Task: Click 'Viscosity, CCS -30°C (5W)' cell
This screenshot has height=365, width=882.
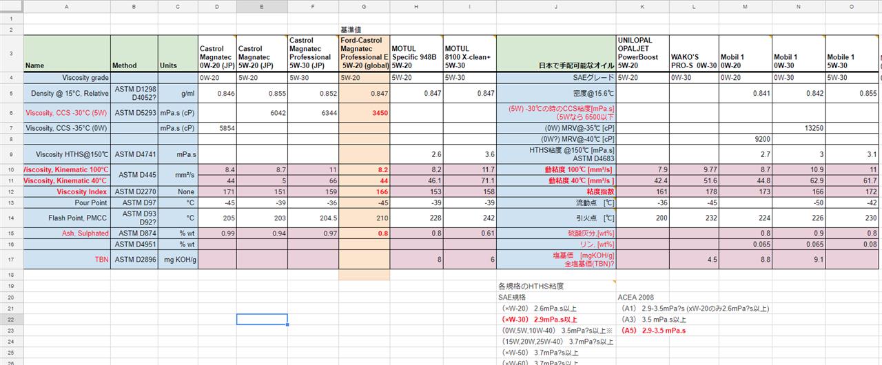Action: tap(67, 113)
